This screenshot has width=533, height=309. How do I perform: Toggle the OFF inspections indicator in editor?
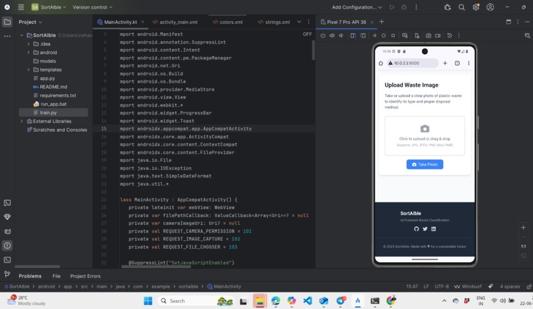[307, 34]
